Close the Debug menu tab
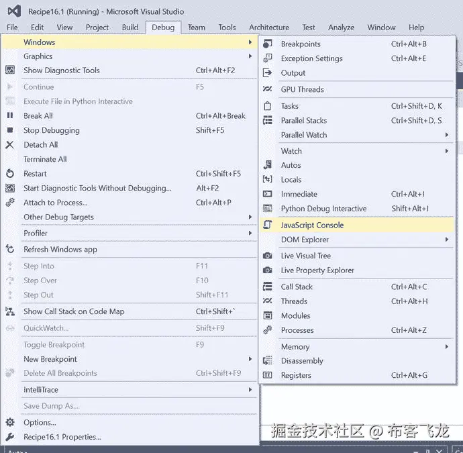 [x=163, y=28]
